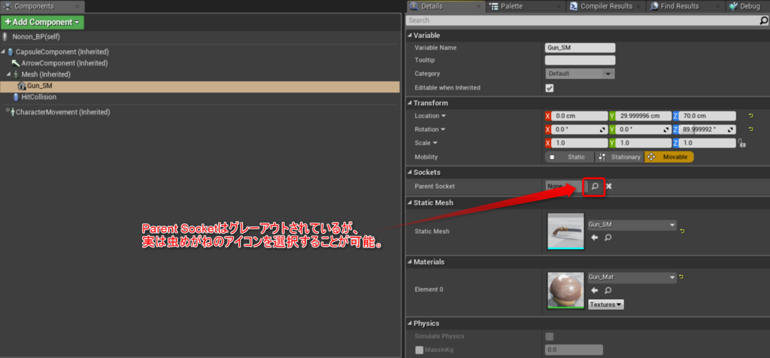Click the Gun_Mat material sphere thumbnail
This screenshot has height=358, width=770.
pos(565,290)
